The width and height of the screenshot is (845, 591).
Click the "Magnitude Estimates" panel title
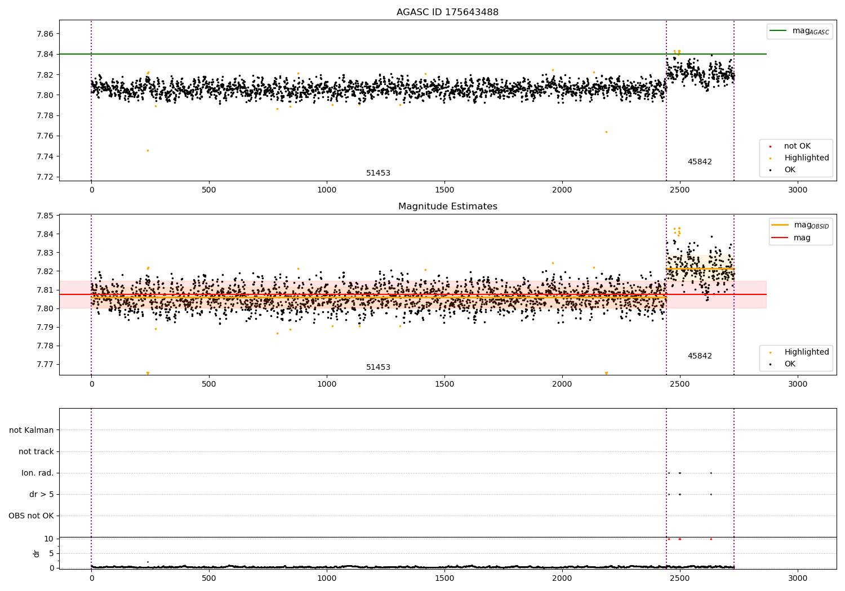447,207
